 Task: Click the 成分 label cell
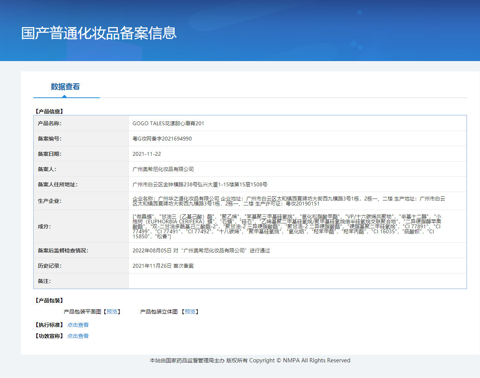(81, 226)
